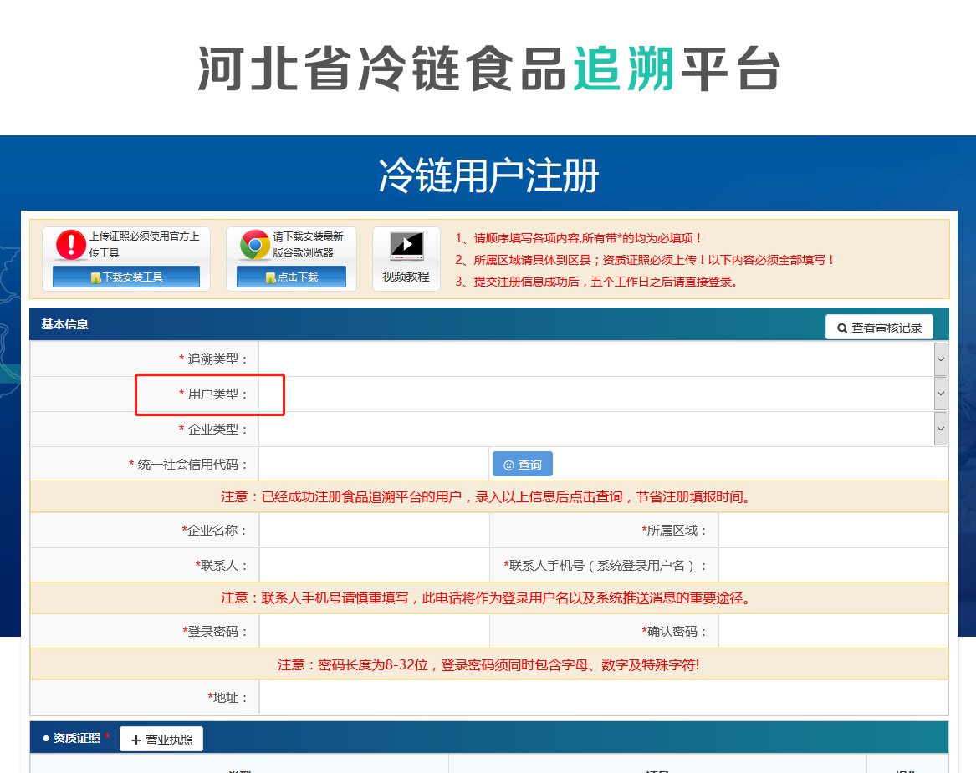Click the 视频教程 label text
This screenshot has height=773, width=976.
click(406, 277)
